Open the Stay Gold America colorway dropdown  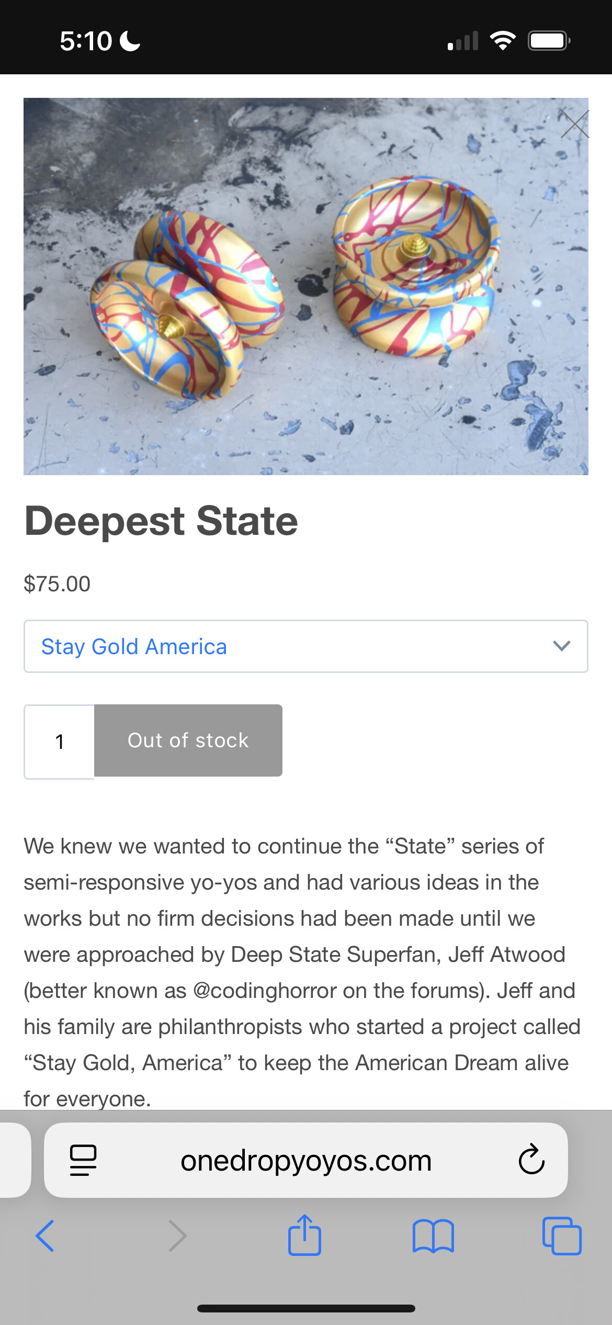click(305, 646)
